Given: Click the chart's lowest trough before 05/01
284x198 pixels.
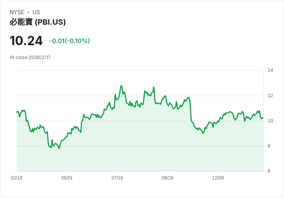Looking at the screenshot, I should 59,148.
